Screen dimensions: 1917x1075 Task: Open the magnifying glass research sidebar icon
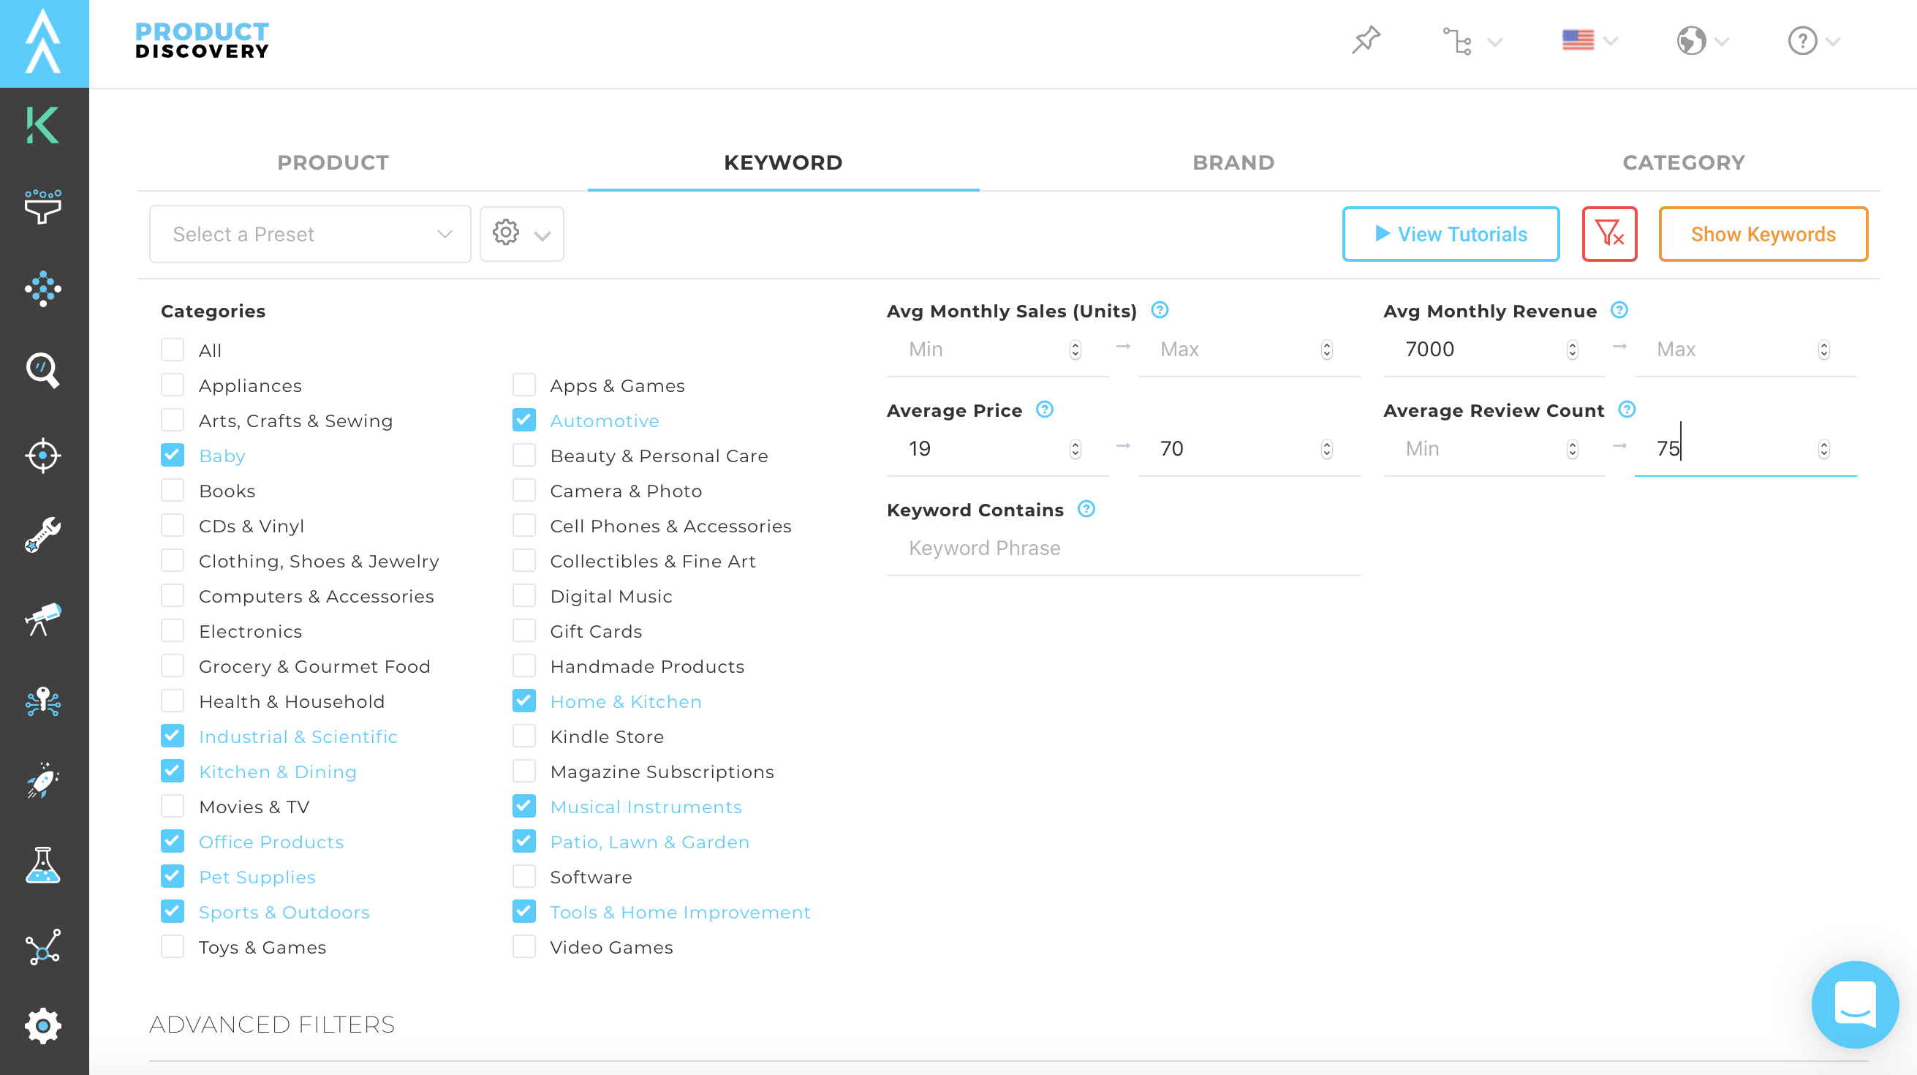point(42,370)
